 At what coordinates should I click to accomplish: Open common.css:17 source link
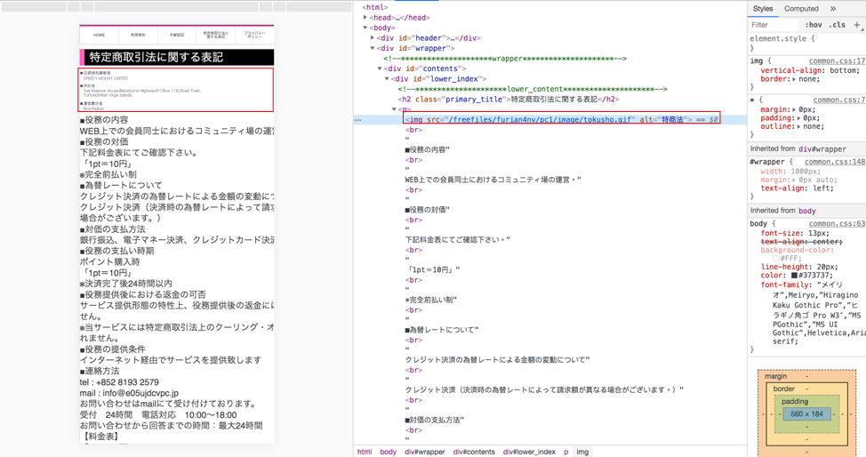(x=837, y=61)
